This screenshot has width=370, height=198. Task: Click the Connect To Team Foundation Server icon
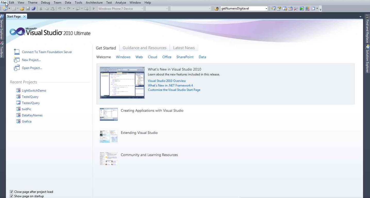pyautogui.click(x=17, y=52)
